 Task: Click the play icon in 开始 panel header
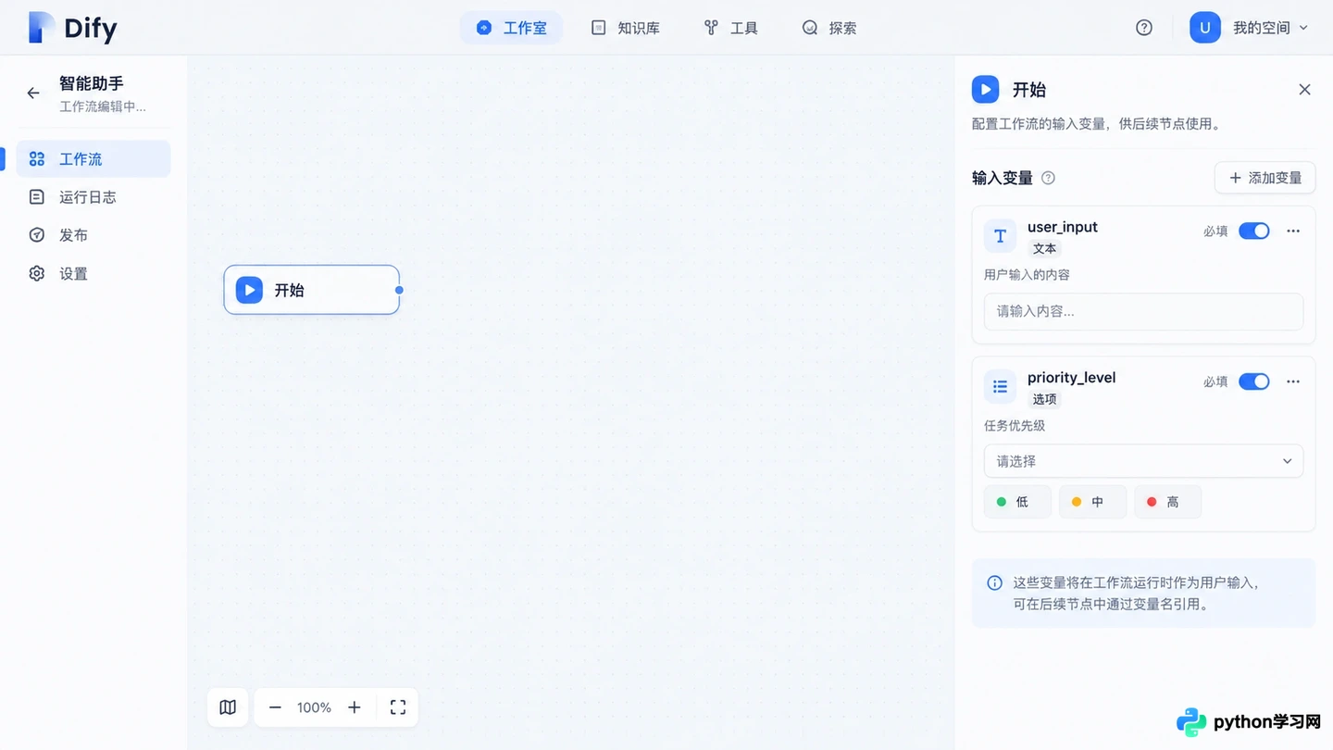coord(985,90)
